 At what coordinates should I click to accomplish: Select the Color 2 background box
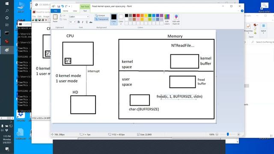tap(121, 19)
